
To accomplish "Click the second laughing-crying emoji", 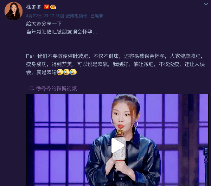I will [x=66, y=72].
